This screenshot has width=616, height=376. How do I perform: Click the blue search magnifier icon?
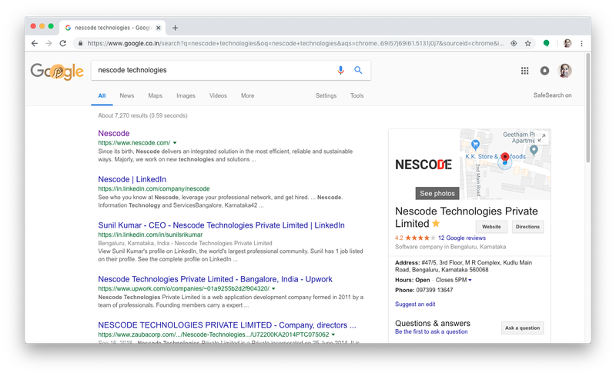358,70
